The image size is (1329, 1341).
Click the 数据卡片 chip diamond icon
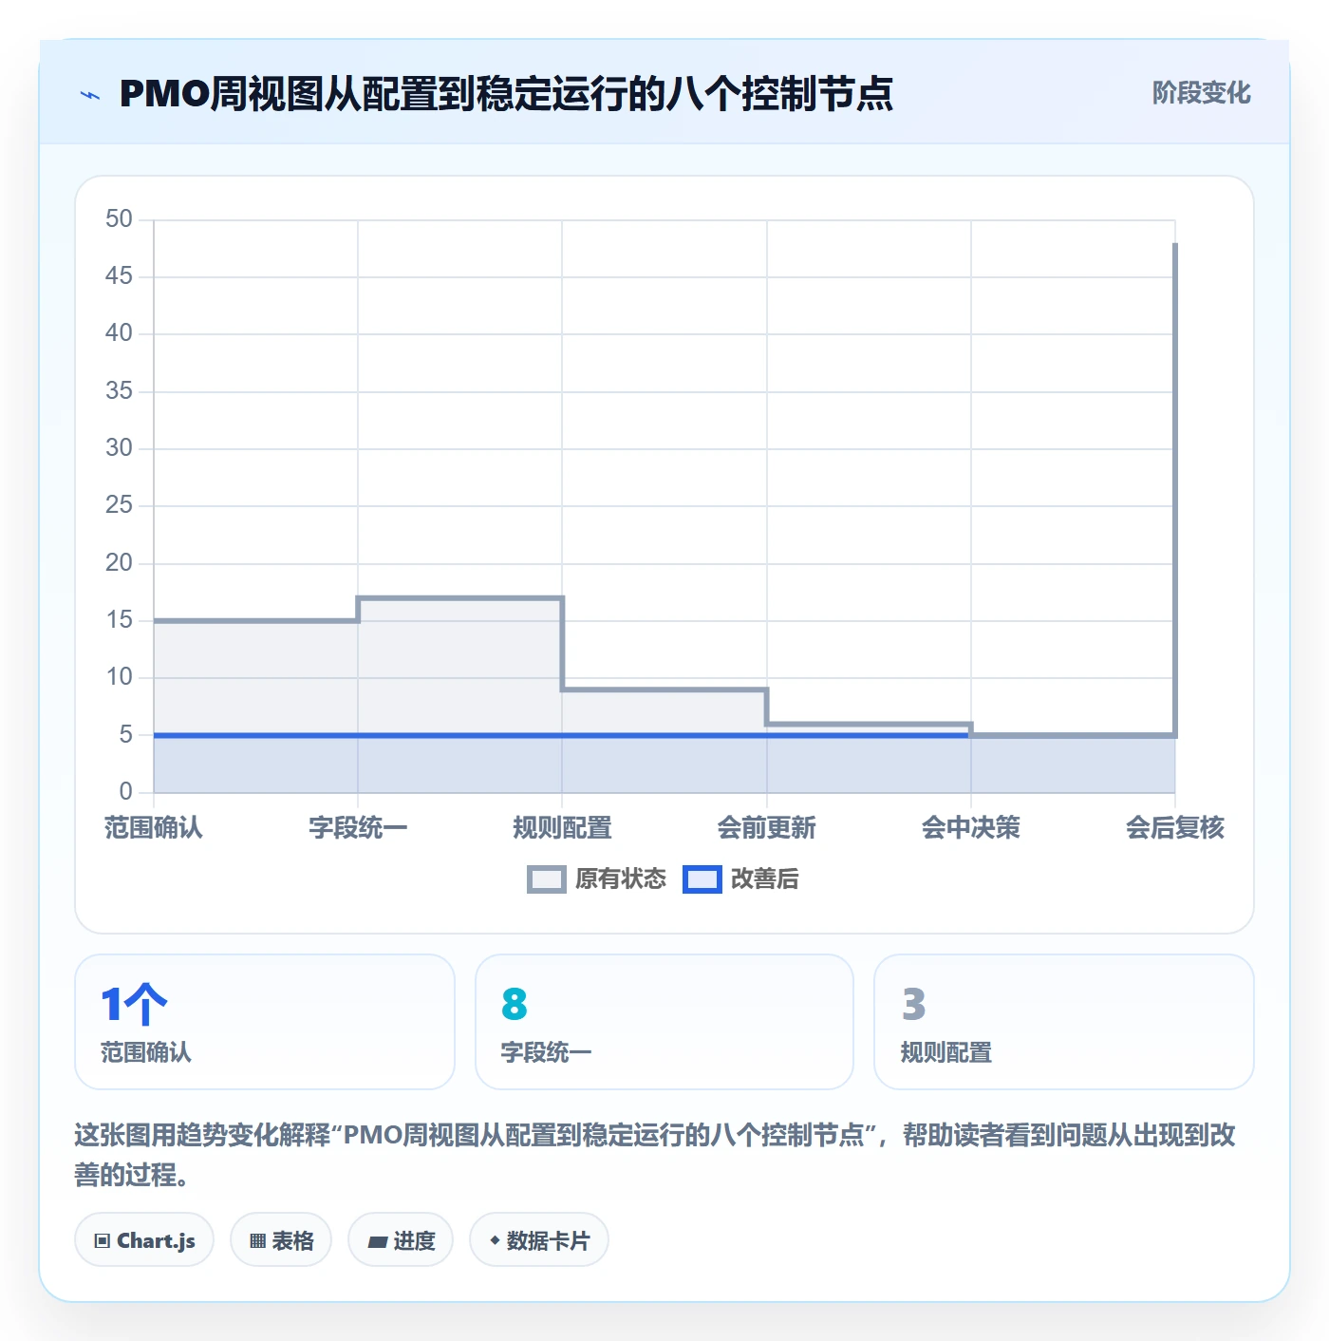click(495, 1240)
